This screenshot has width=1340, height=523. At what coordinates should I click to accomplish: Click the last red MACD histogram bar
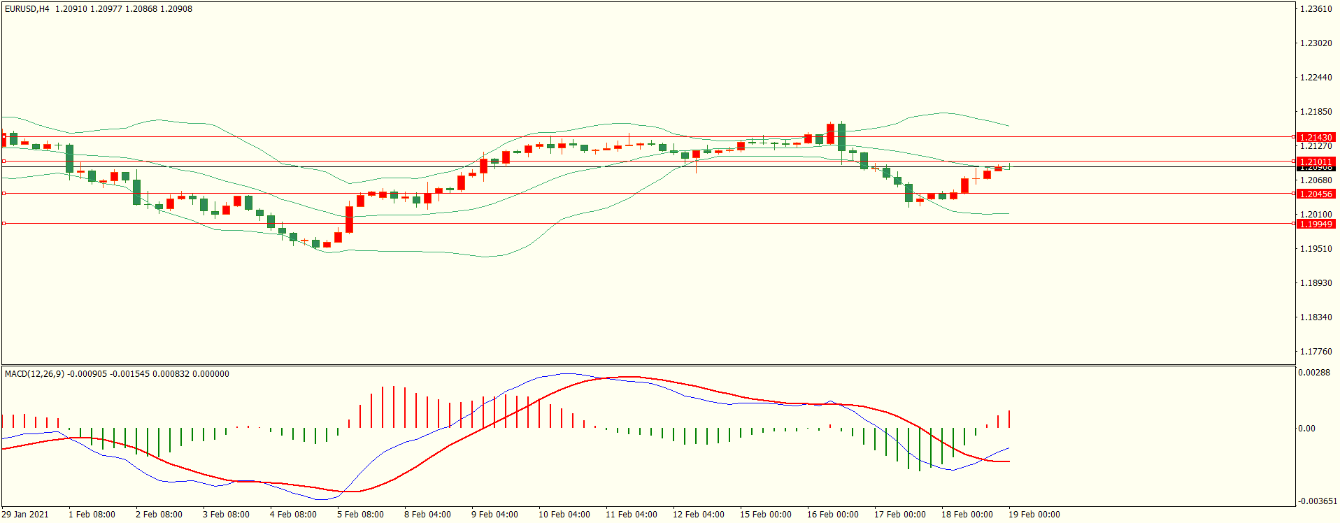click(x=1009, y=420)
